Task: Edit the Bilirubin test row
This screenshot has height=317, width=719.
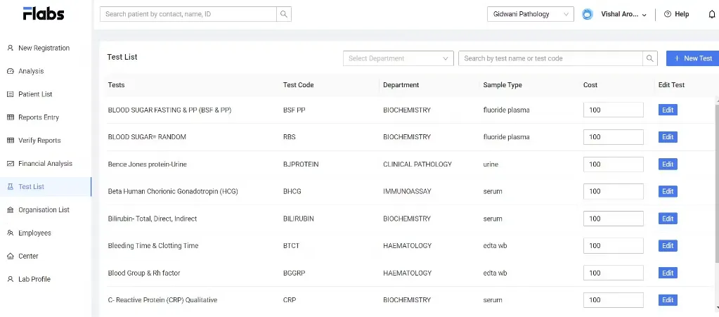Action: 668,219
